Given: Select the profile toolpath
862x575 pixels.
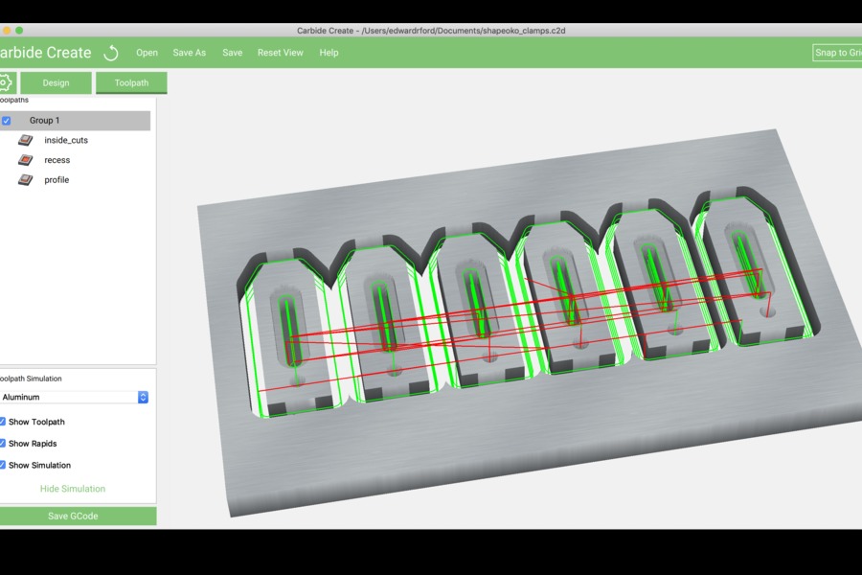Looking at the screenshot, I should point(57,180).
